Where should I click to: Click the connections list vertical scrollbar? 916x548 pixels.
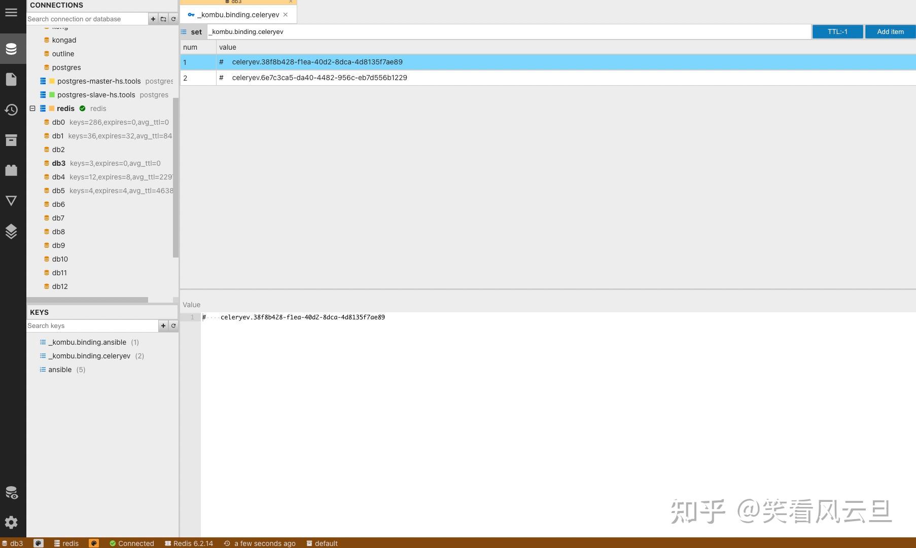(175, 177)
